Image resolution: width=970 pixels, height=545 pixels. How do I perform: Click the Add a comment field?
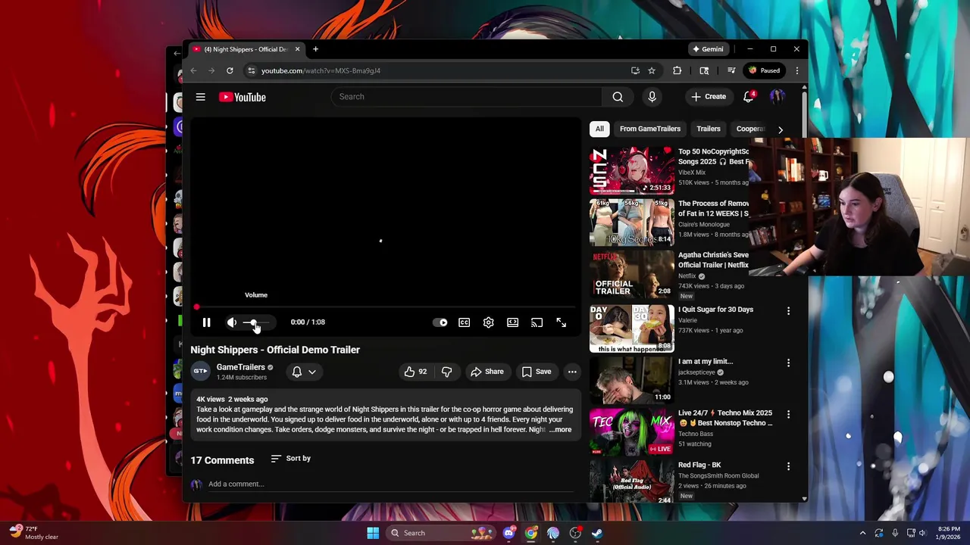390,484
